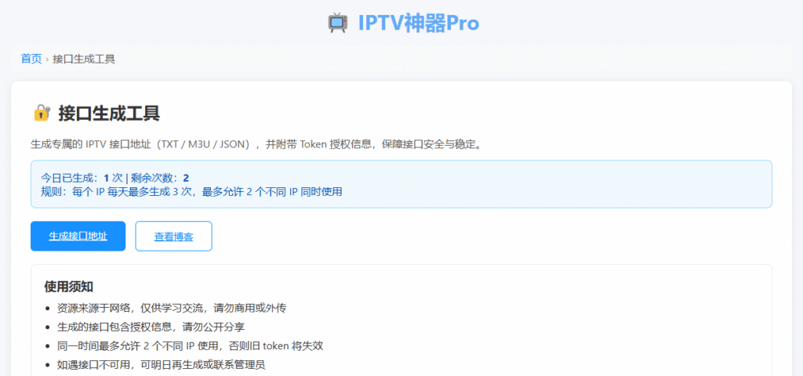Click the 剩余次数 value

(x=186, y=178)
